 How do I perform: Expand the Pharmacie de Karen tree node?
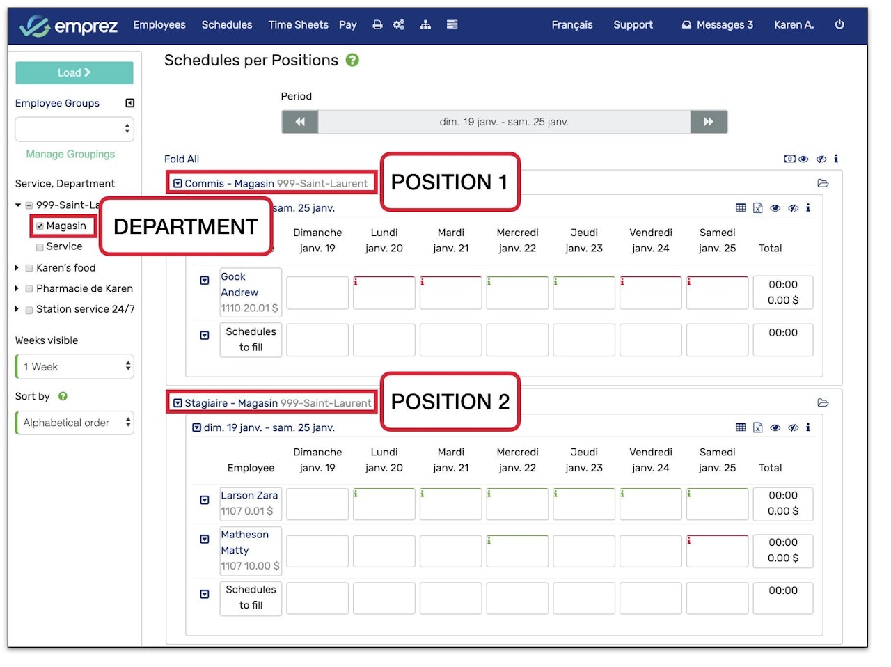(x=17, y=288)
